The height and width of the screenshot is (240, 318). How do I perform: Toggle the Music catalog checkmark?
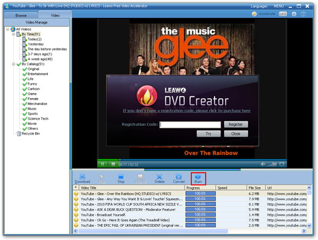click(25, 109)
